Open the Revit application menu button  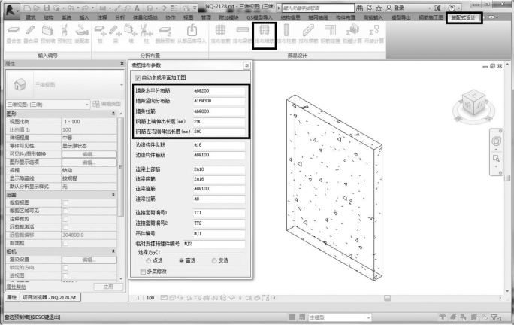click(11, 10)
